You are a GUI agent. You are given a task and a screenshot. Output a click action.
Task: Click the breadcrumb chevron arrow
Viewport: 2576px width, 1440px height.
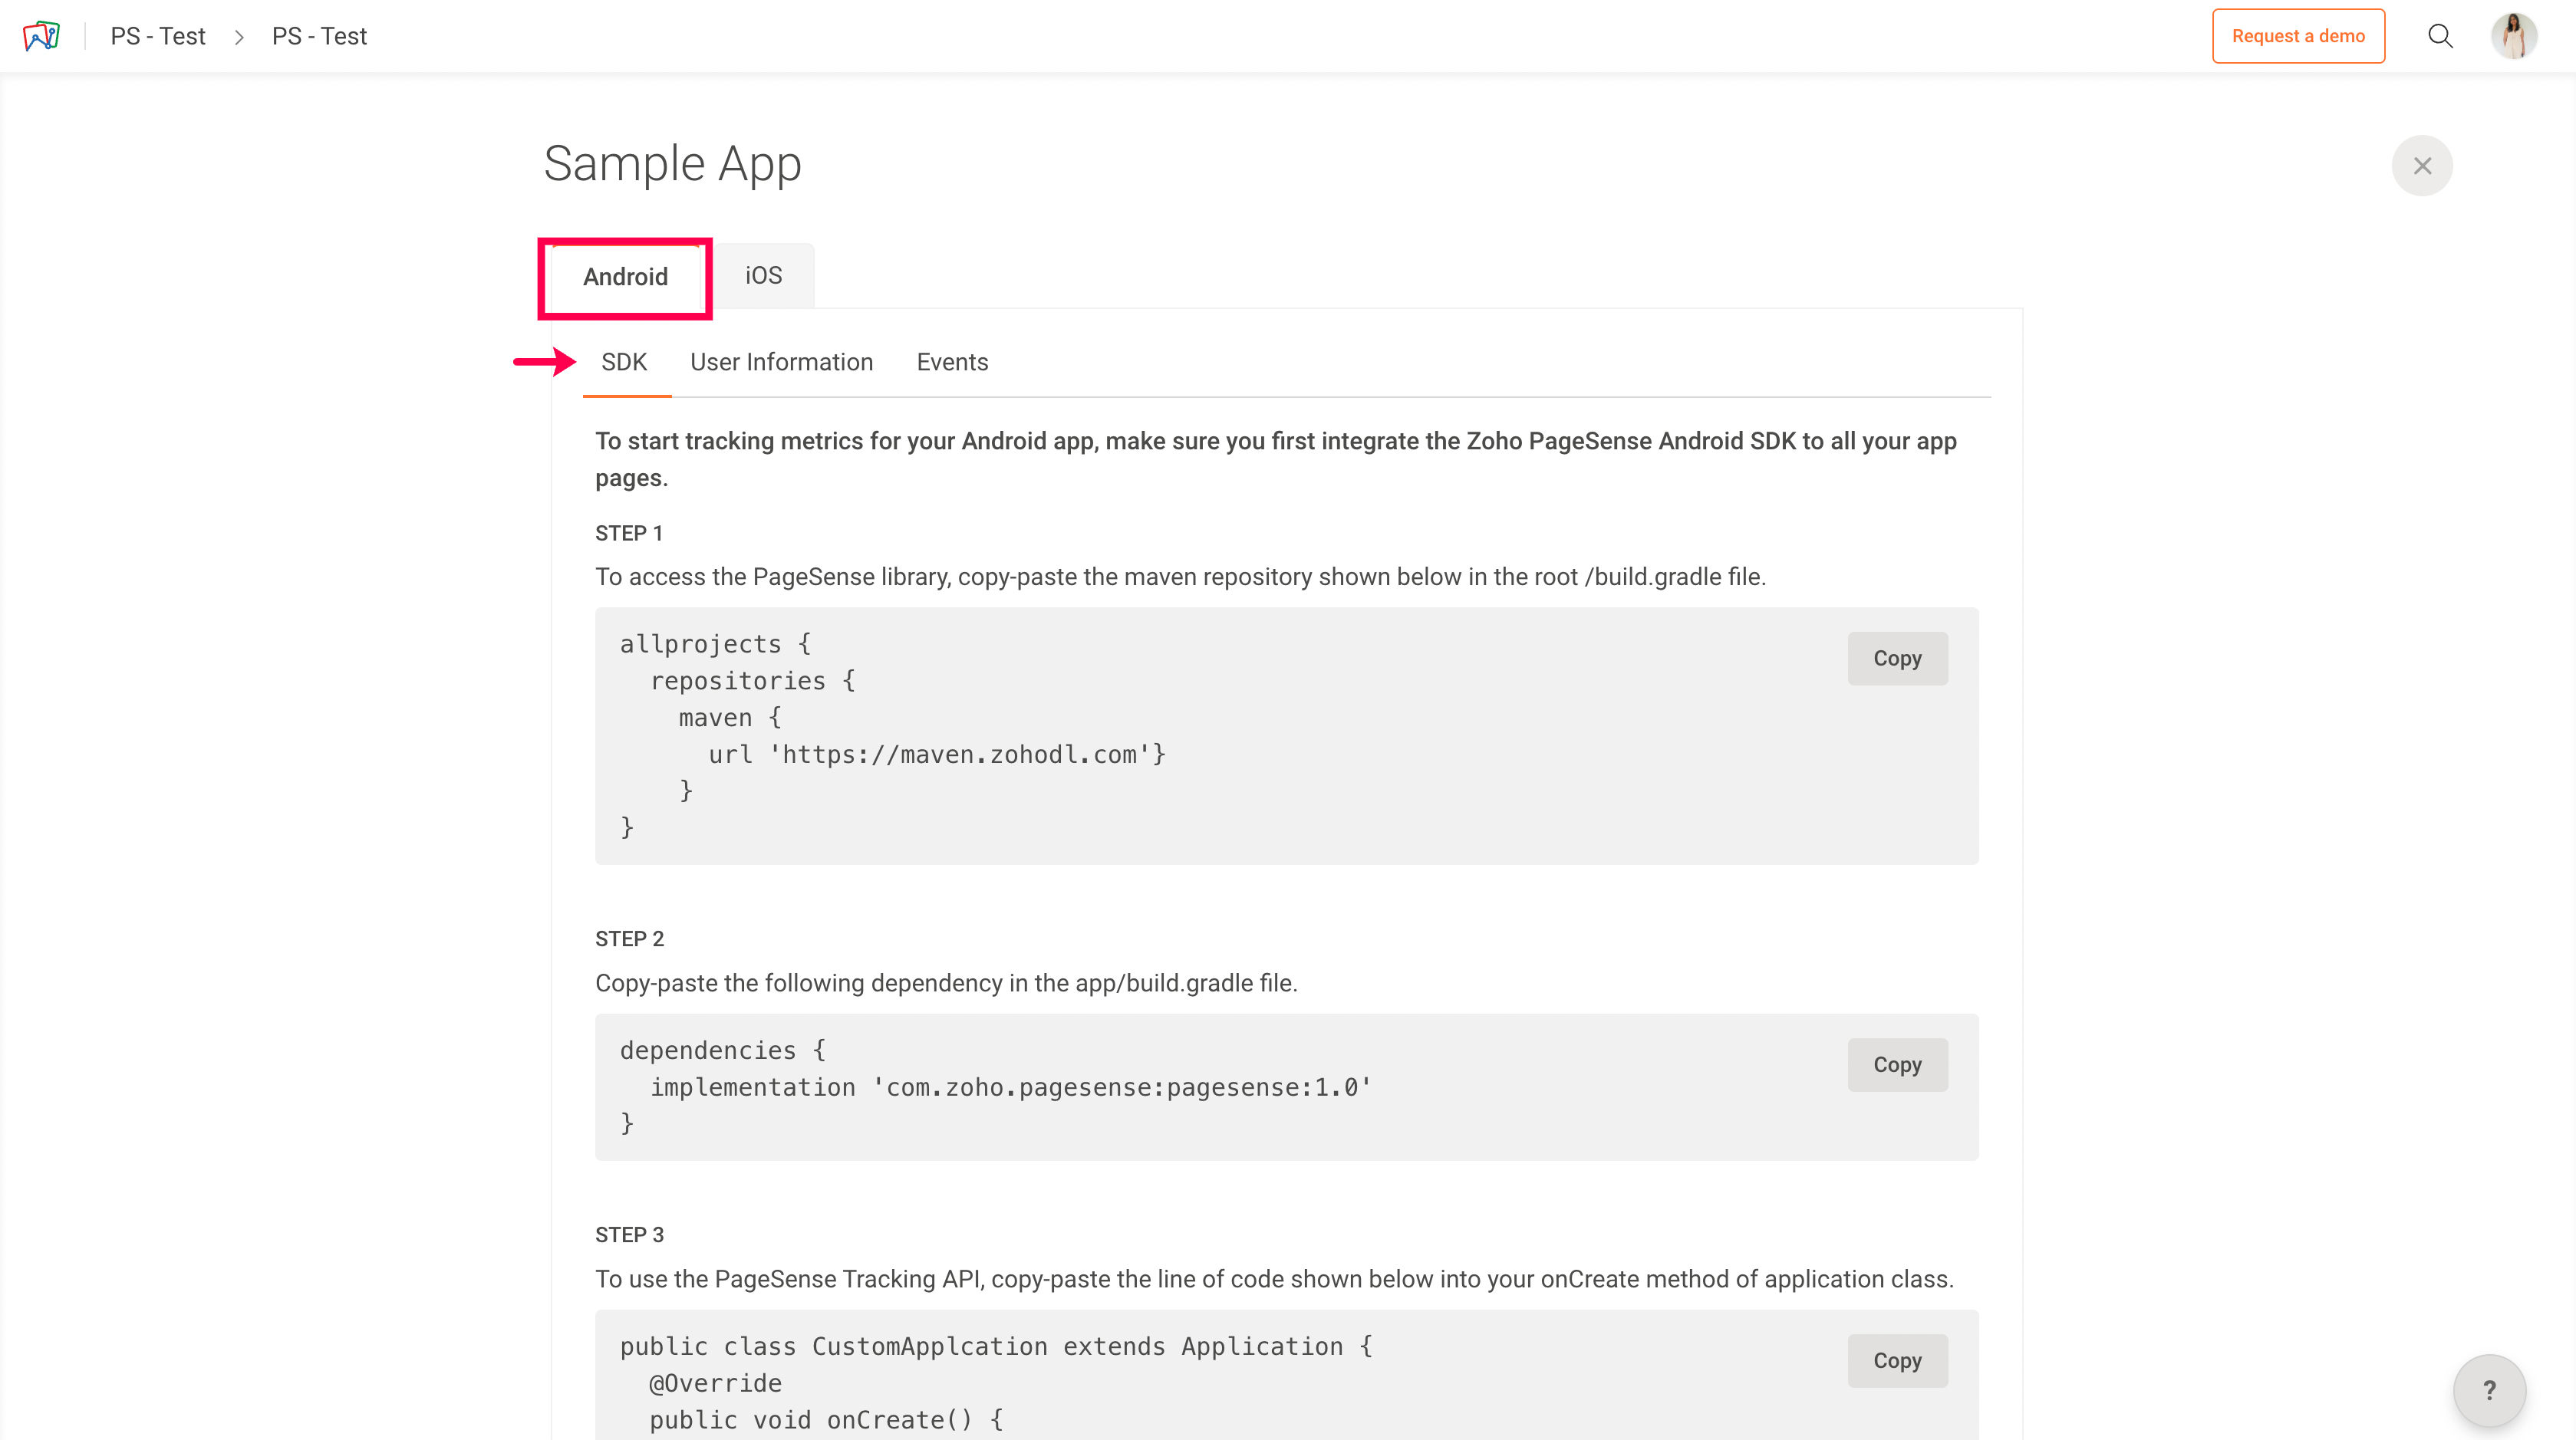pos(239,37)
